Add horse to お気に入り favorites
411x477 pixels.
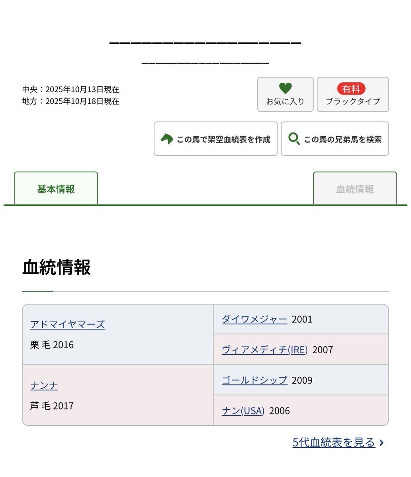pyautogui.click(x=285, y=95)
